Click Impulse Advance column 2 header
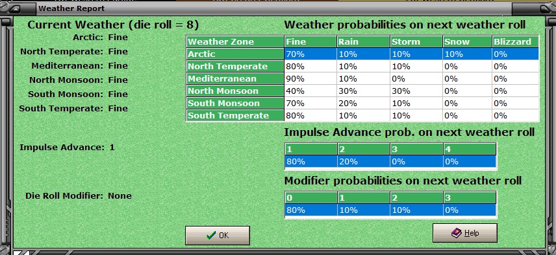Viewport: 556px width, 255px height. point(364,149)
